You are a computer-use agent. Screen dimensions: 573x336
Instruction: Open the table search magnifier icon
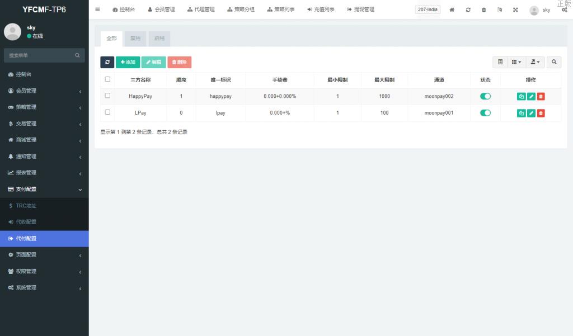tap(554, 62)
